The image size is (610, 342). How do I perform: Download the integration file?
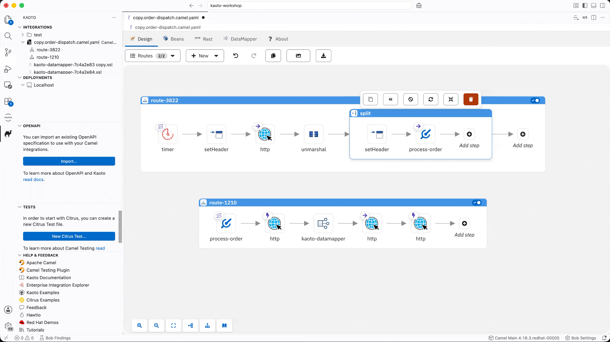(x=323, y=56)
